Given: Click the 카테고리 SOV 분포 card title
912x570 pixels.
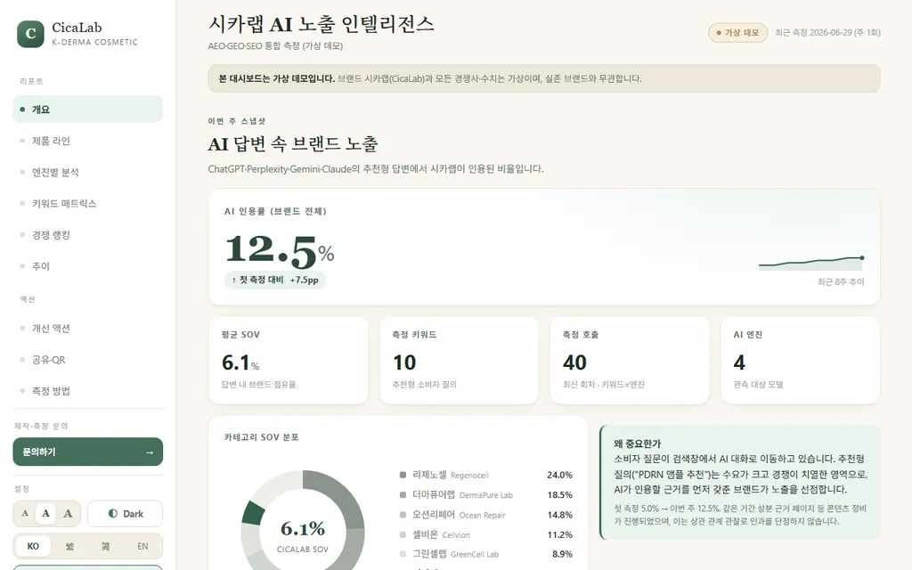Looking at the screenshot, I should [x=261, y=437].
